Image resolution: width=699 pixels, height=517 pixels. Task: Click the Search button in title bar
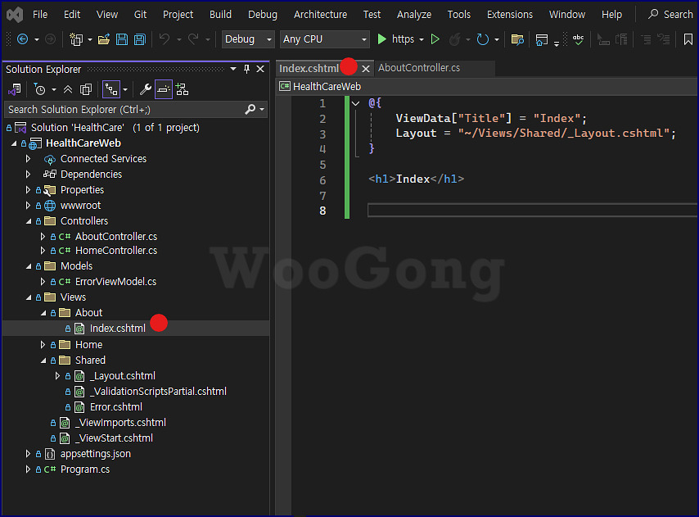(670, 15)
